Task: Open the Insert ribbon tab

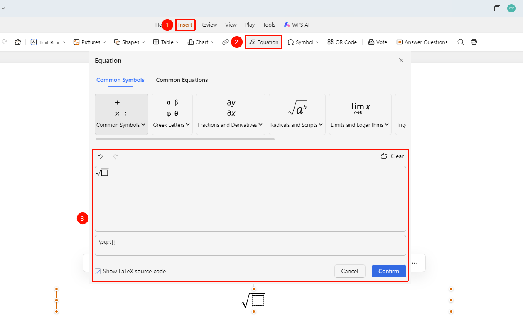Action: 185,25
